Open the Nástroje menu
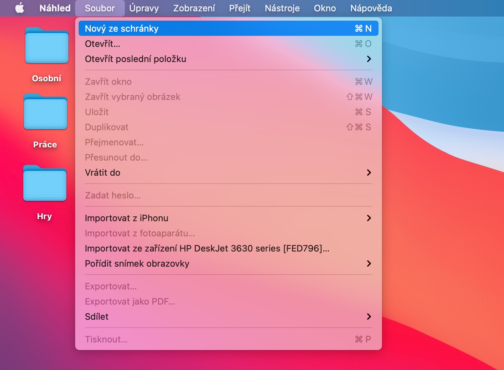504x370 pixels. point(282,8)
